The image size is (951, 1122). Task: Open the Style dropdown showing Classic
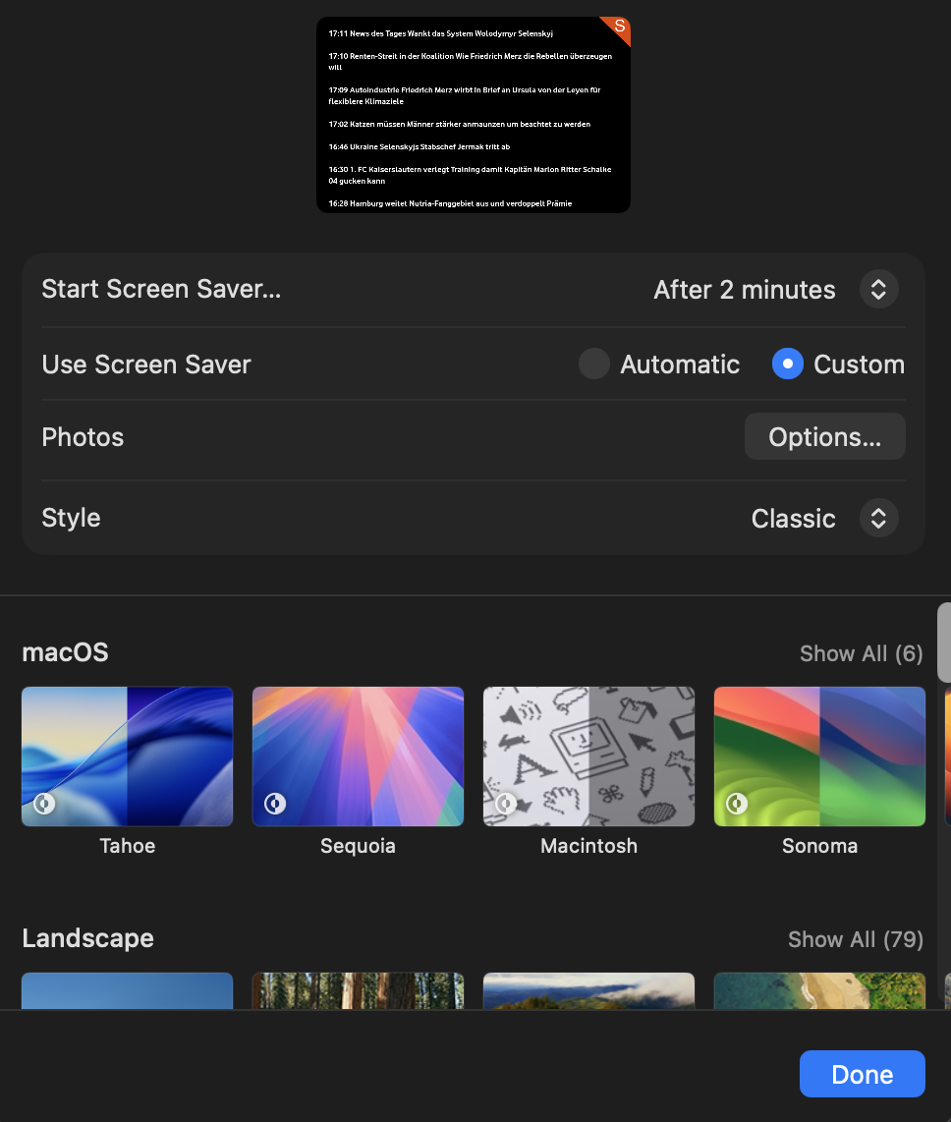[x=793, y=519]
